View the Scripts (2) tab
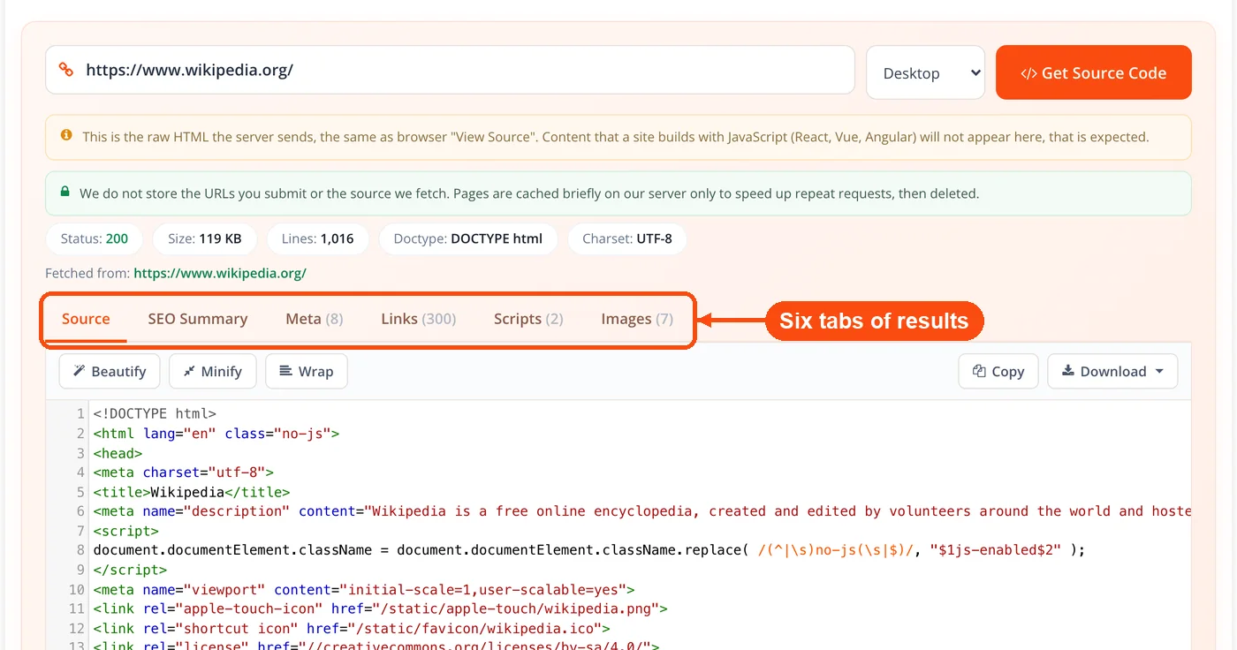1237x650 pixels. tap(528, 319)
